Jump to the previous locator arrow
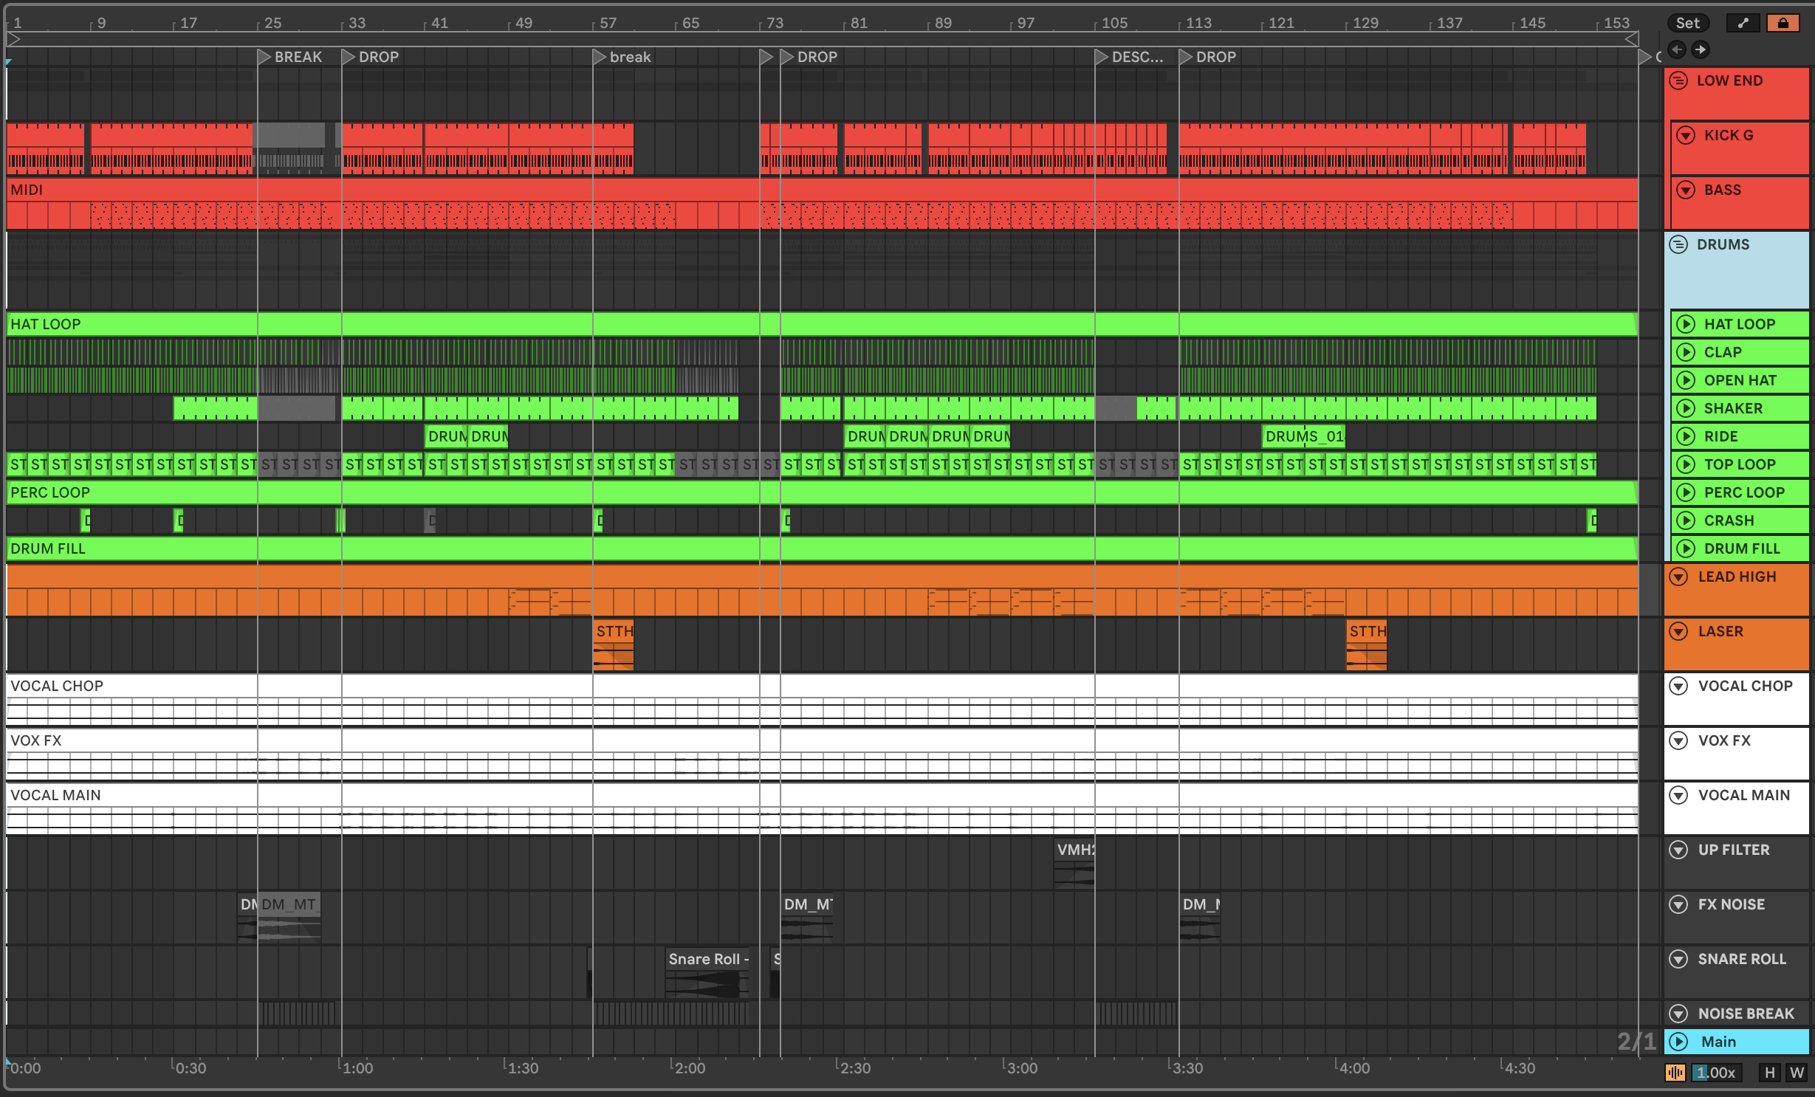The width and height of the screenshot is (1815, 1097). pos(1677,49)
